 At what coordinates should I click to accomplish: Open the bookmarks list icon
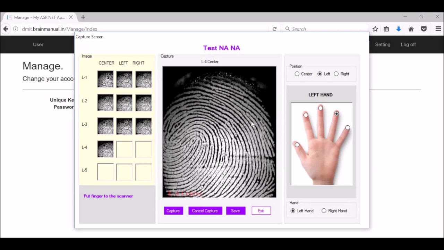[x=386, y=29]
